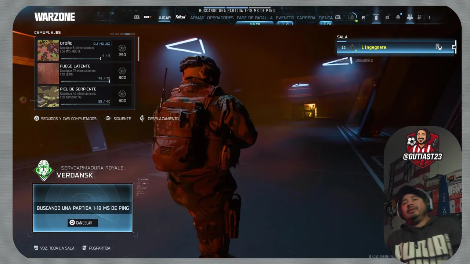The image size is (470, 264).
Task: Open the R3 menu icon in top bar
Action: (x=410, y=17)
